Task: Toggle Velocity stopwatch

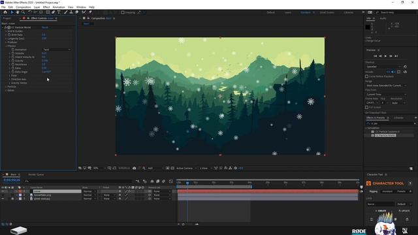Action: pos(13,54)
